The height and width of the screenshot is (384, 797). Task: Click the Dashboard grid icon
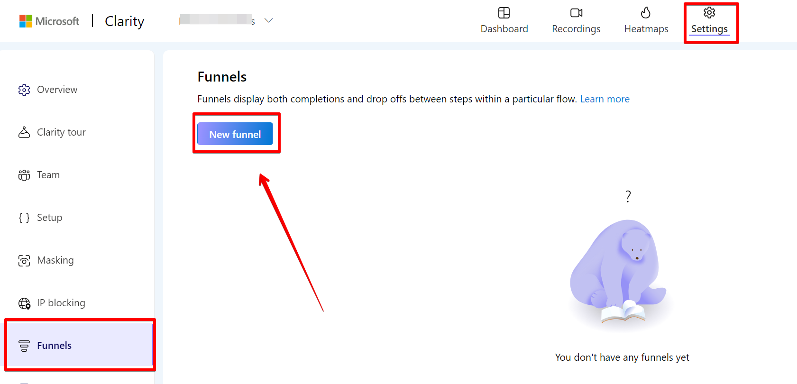[504, 13]
